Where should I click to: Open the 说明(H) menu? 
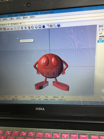coord(32,17)
